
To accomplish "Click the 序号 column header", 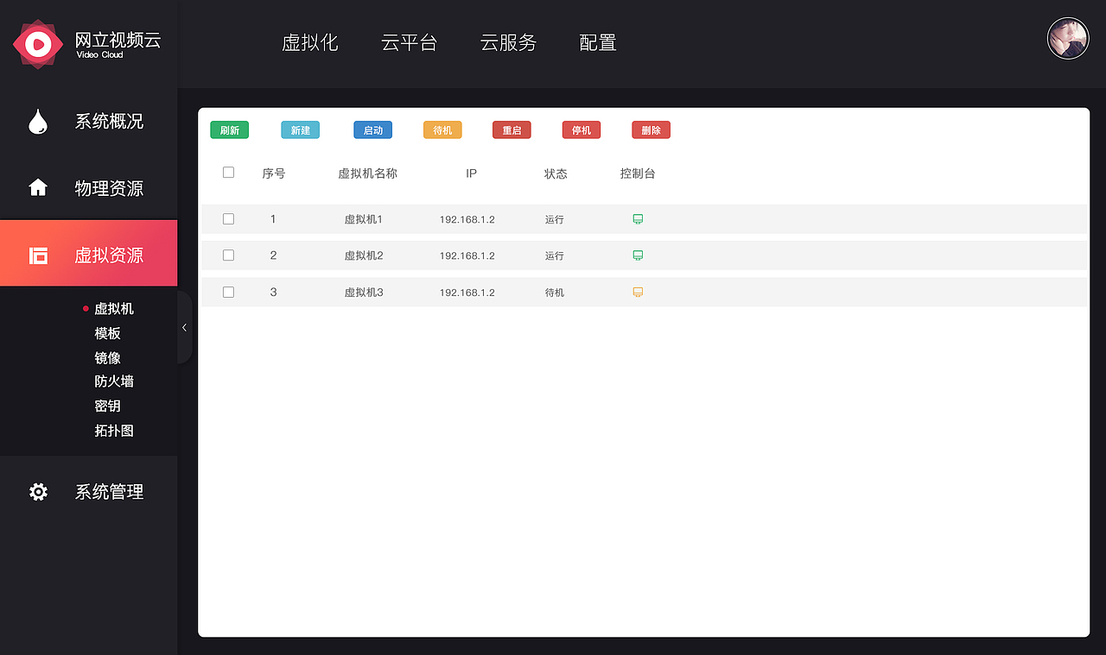I will (274, 173).
